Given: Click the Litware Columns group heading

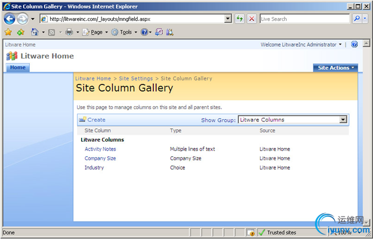Looking at the screenshot, I should [x=103, y=140].
